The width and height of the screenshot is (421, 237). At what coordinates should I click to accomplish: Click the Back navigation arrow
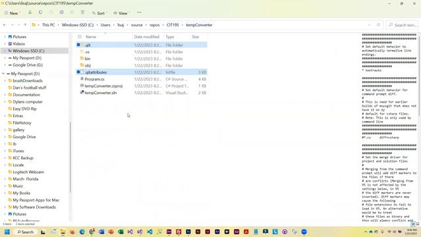click(5, 25)
